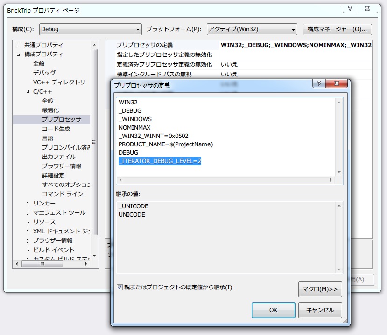Select コマンド ライン in the tree
This screenshot has height=335, width=387.
pos(63,194)
